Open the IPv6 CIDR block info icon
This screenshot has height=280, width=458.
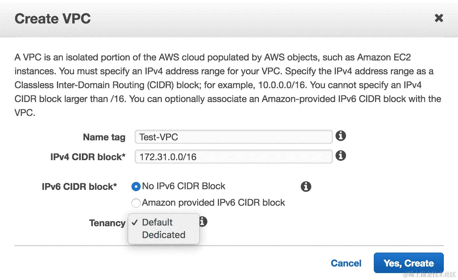click(306, 187)
